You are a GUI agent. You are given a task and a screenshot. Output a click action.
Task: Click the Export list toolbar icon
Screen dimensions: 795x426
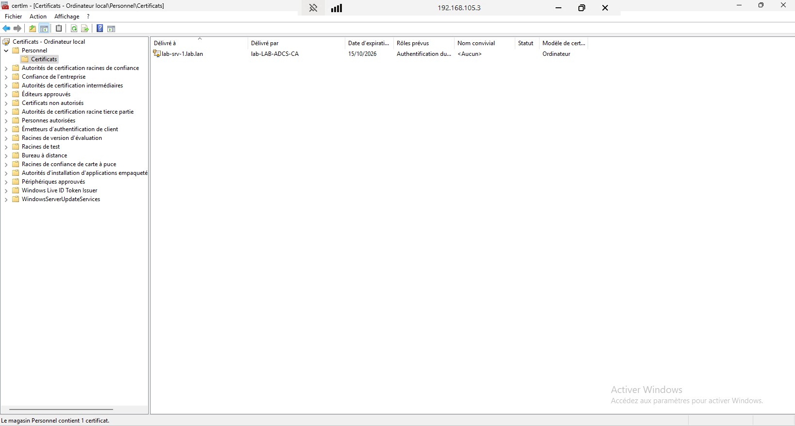click(x=85, y=29)
